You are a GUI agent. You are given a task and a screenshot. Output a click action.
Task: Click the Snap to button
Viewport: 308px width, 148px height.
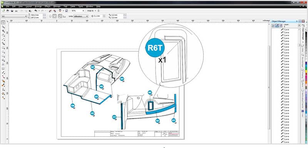coord(92,11)
